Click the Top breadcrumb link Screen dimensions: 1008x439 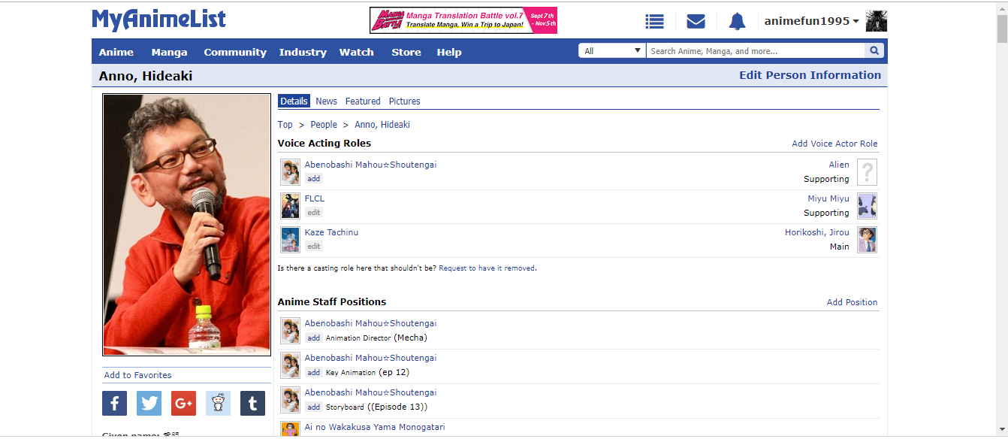[x=285, y=125]
